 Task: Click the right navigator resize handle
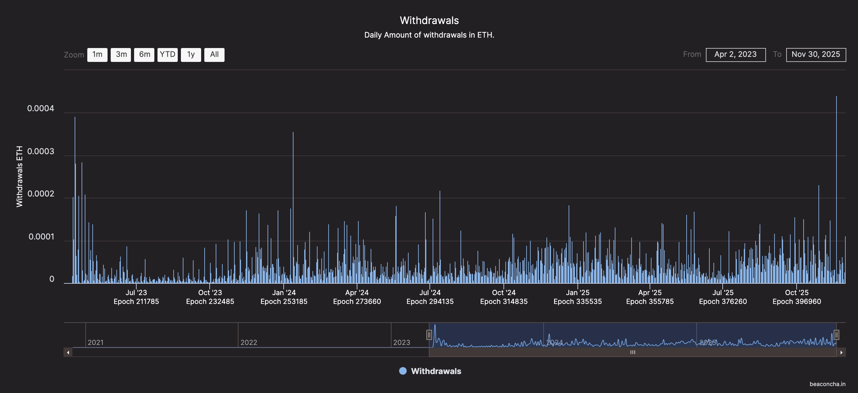(837, 335)
